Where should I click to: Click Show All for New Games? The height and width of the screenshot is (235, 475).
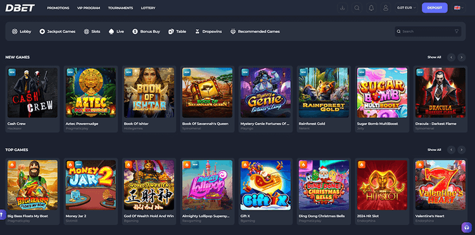(434, 57)
